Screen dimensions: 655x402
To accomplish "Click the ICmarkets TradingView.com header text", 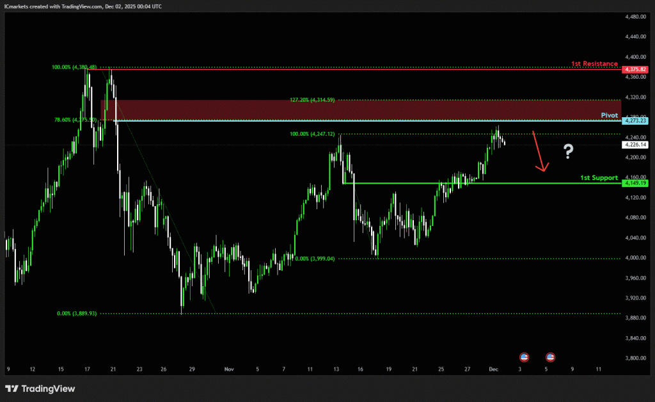I will click(x=83, y=6).
